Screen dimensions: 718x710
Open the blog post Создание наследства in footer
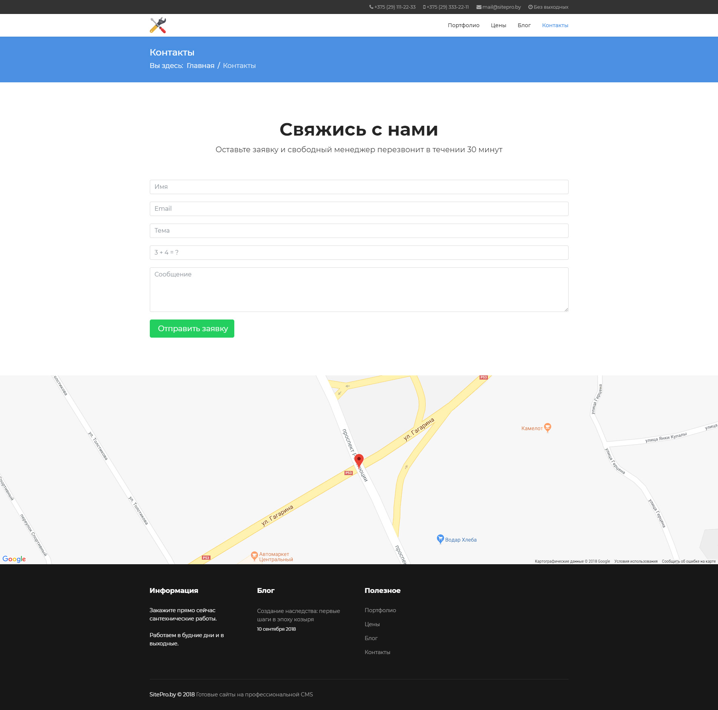pos(298,615)
